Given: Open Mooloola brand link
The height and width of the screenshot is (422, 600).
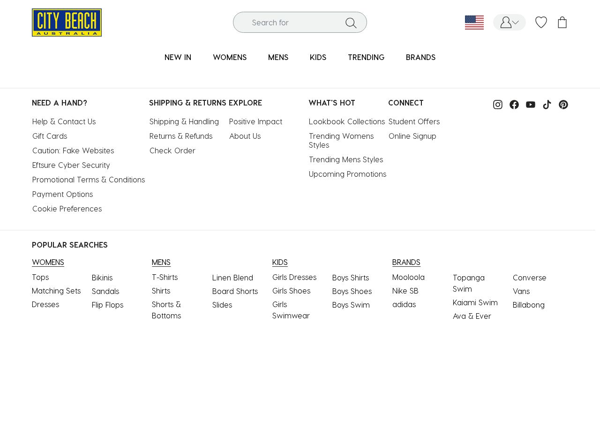Looking at the screenshot, I should pos(408,277).
